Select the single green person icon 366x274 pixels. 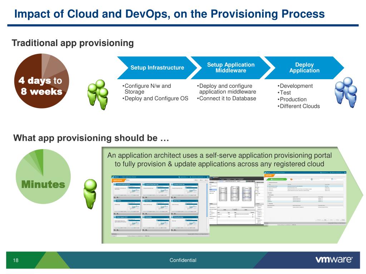point(90,194)
